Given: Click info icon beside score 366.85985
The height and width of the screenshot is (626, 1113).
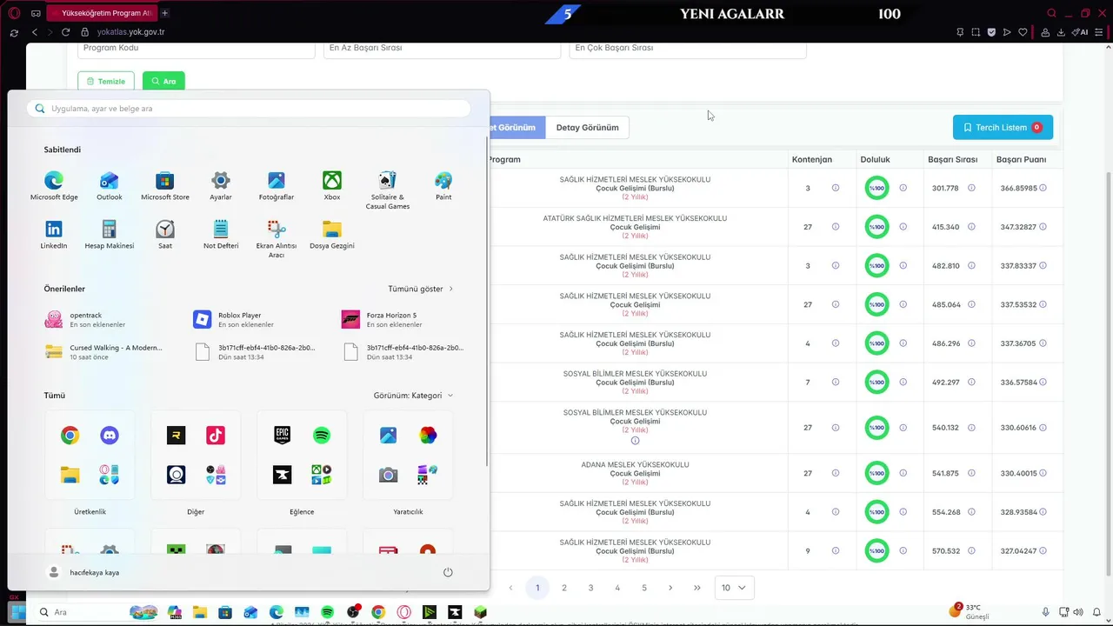Looking at the screenshot, I should [x=1043, y=188].
